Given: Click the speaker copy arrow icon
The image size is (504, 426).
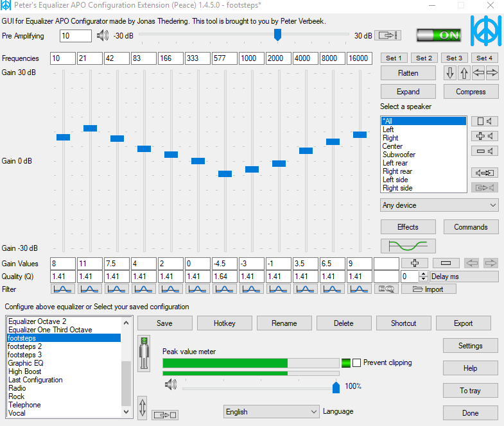Looking at the screenshot, I should (484, 173).
